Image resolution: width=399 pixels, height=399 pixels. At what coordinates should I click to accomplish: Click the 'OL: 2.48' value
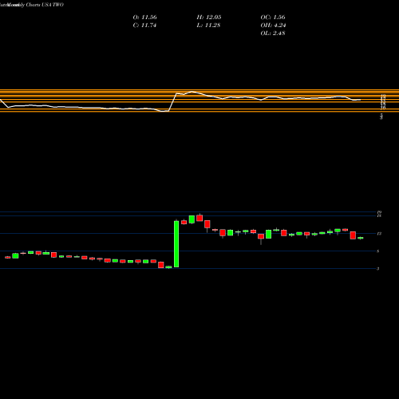click(273, 34)
